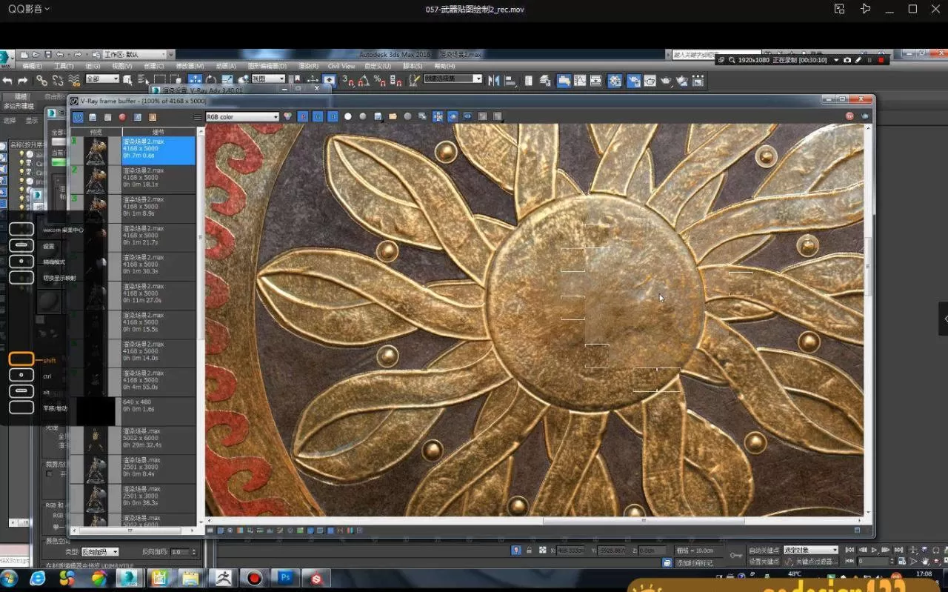This screenshot has height=592, width=948.
Task: Open the Civil View menu
Action: coord(341,67)
